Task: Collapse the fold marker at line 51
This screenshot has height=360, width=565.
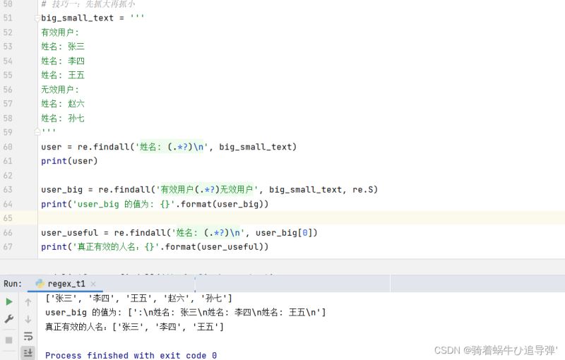Action: (x=37, y=18)
